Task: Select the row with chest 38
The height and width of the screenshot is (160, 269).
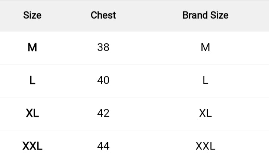Action: 149,47
